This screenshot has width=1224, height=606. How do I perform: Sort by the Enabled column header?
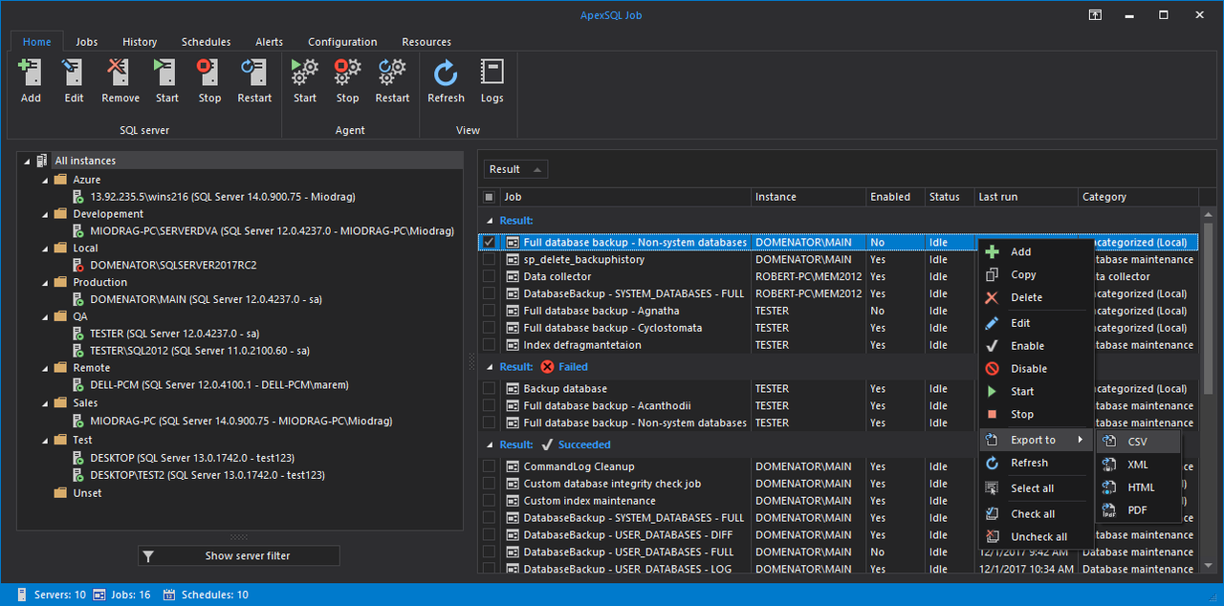[x=894, y=197]
